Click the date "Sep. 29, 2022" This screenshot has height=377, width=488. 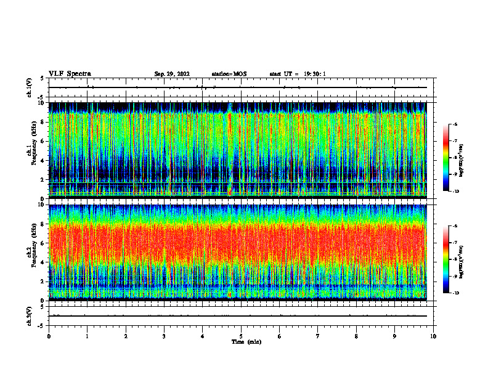click(172, 74)
